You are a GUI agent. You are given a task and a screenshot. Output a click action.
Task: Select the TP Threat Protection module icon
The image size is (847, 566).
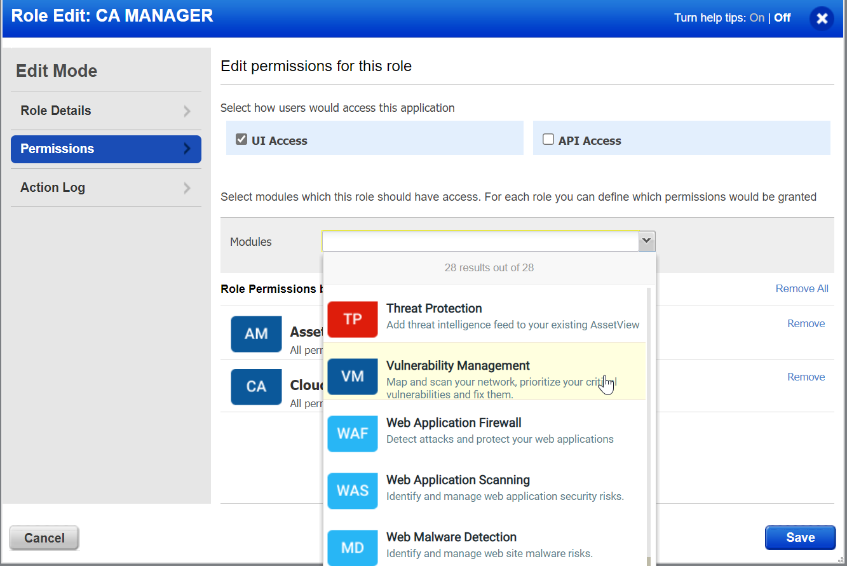click(x=352, y=320)
